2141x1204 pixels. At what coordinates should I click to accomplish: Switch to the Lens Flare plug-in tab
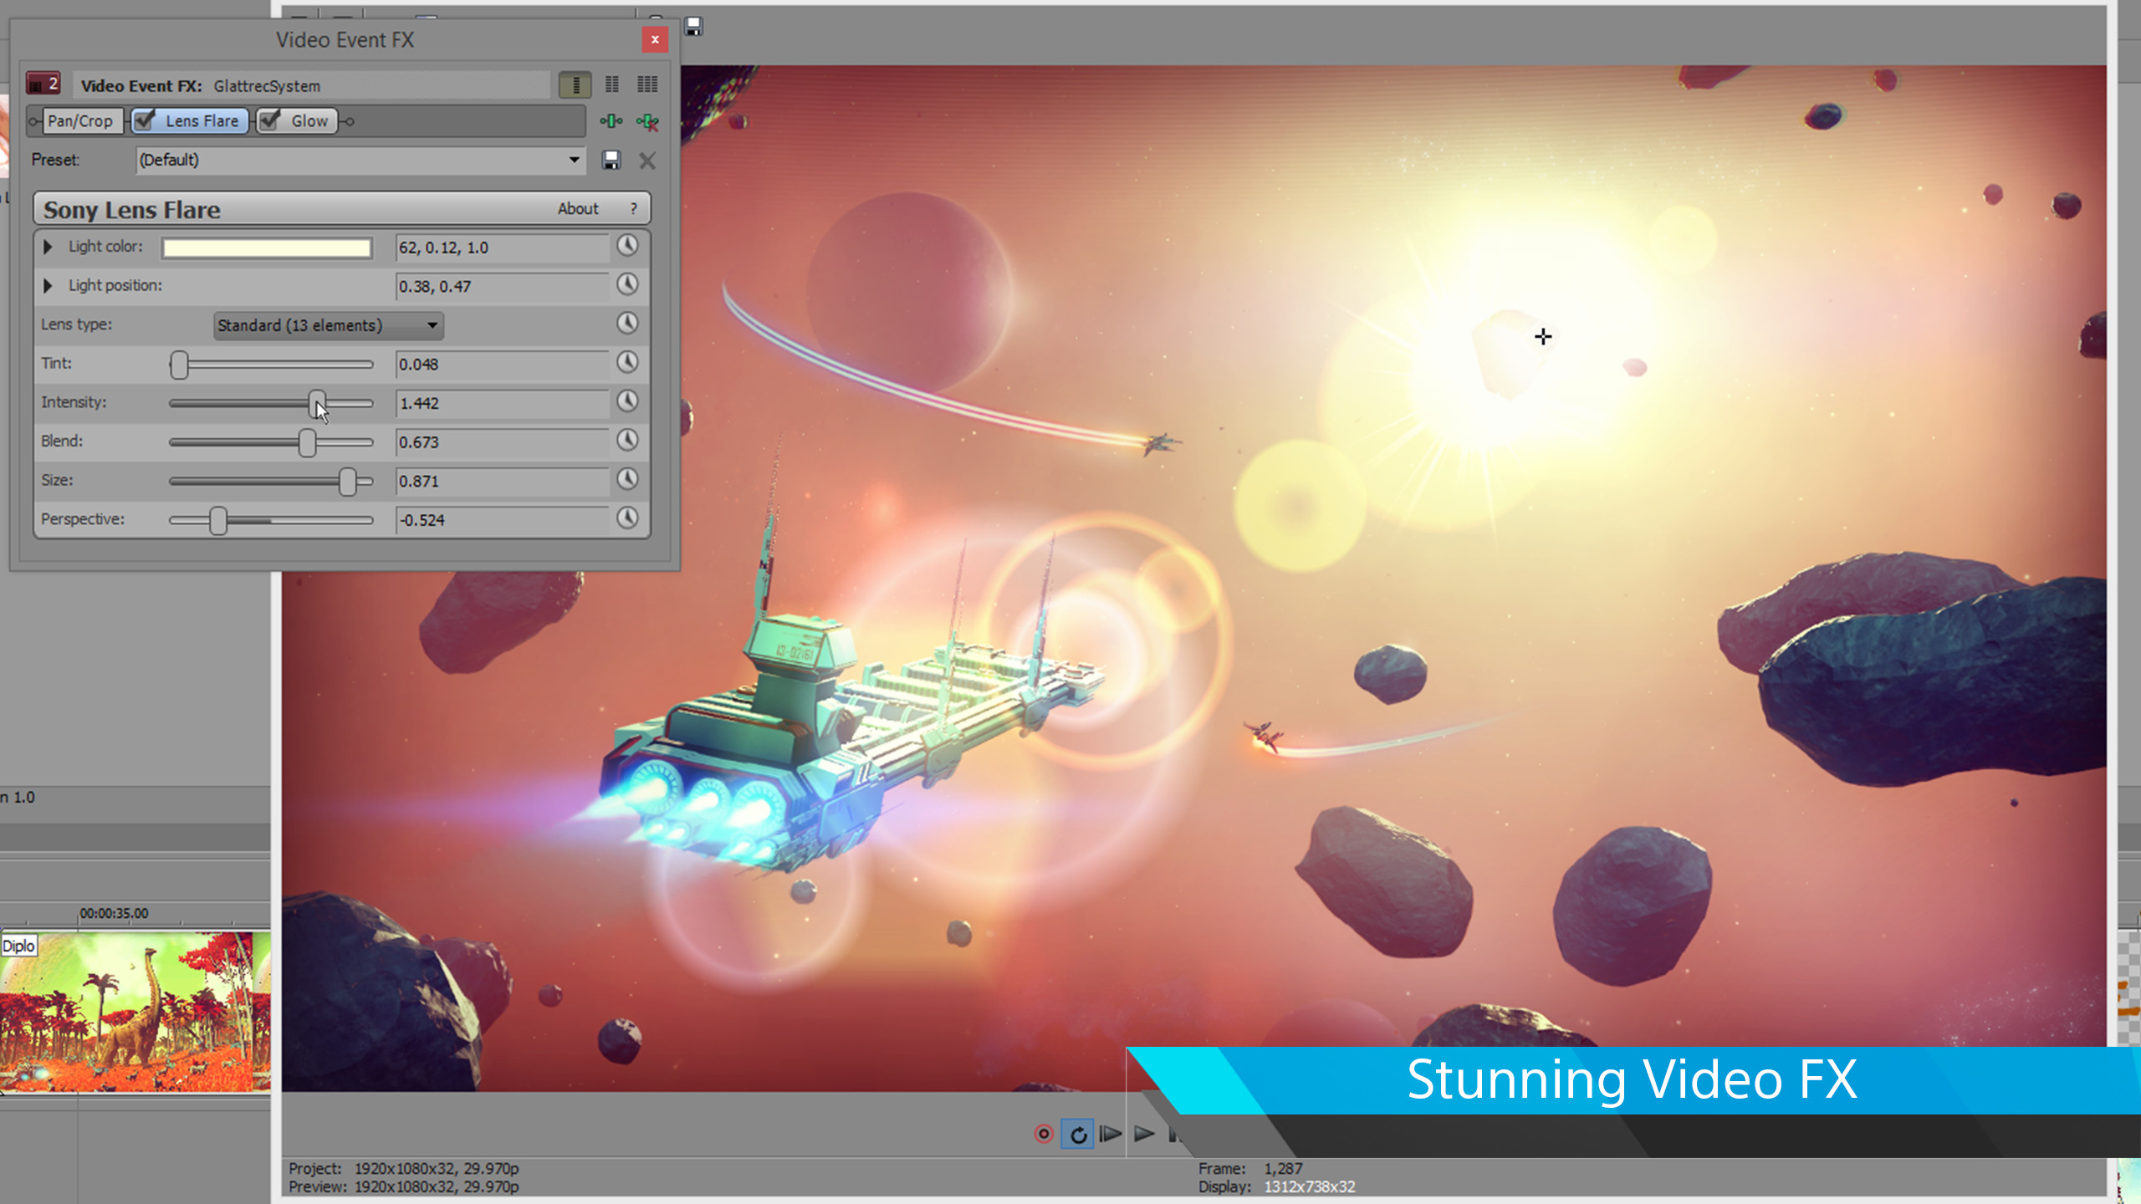201,120
